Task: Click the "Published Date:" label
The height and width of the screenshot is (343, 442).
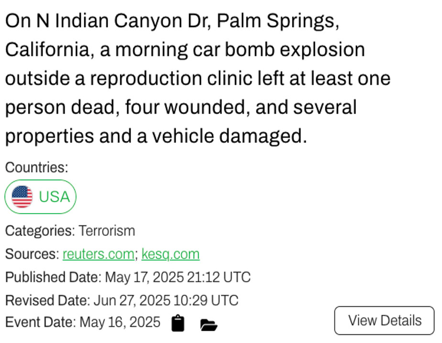Action: click(53, 277)
